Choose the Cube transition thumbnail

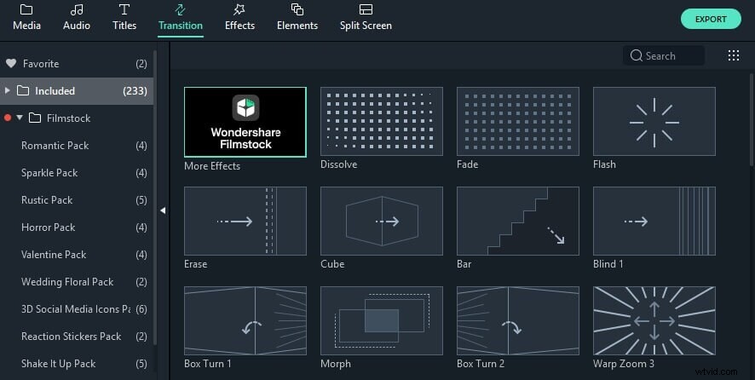[x=381, y=221]
